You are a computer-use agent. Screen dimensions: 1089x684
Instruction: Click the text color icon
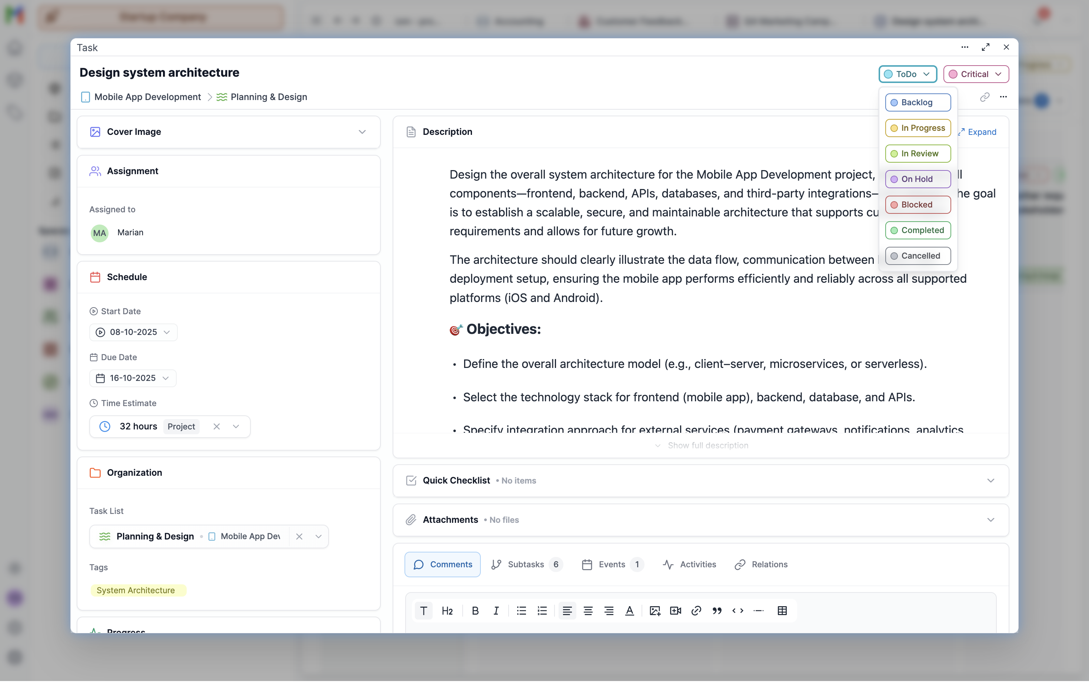coord(629,611)
